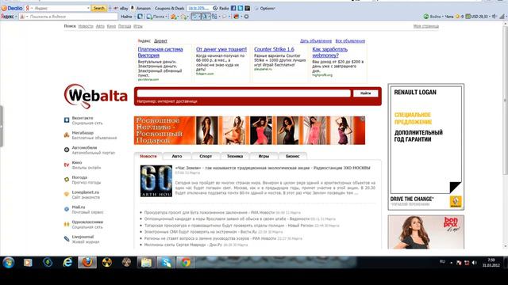This screenshot has height=285, width=508.
Task: Expand Dealio search box dropdown arrow
Action: [88, 8]
